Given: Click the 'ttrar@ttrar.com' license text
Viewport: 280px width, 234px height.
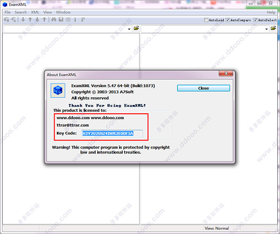Looking at the screenshot, I should (x=73, y=125).
